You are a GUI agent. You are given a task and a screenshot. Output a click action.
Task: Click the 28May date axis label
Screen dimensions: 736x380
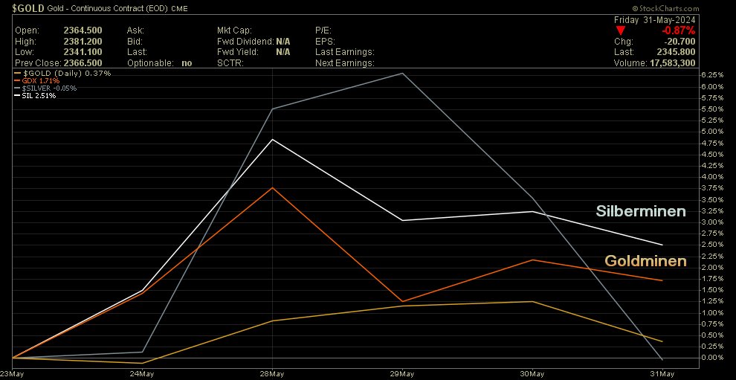coord(271,373)
